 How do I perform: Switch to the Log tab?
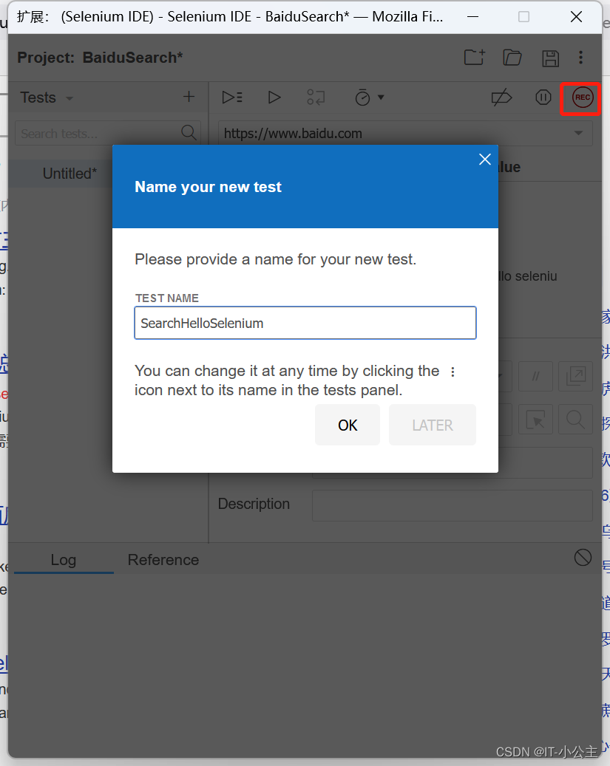[64, 560]
